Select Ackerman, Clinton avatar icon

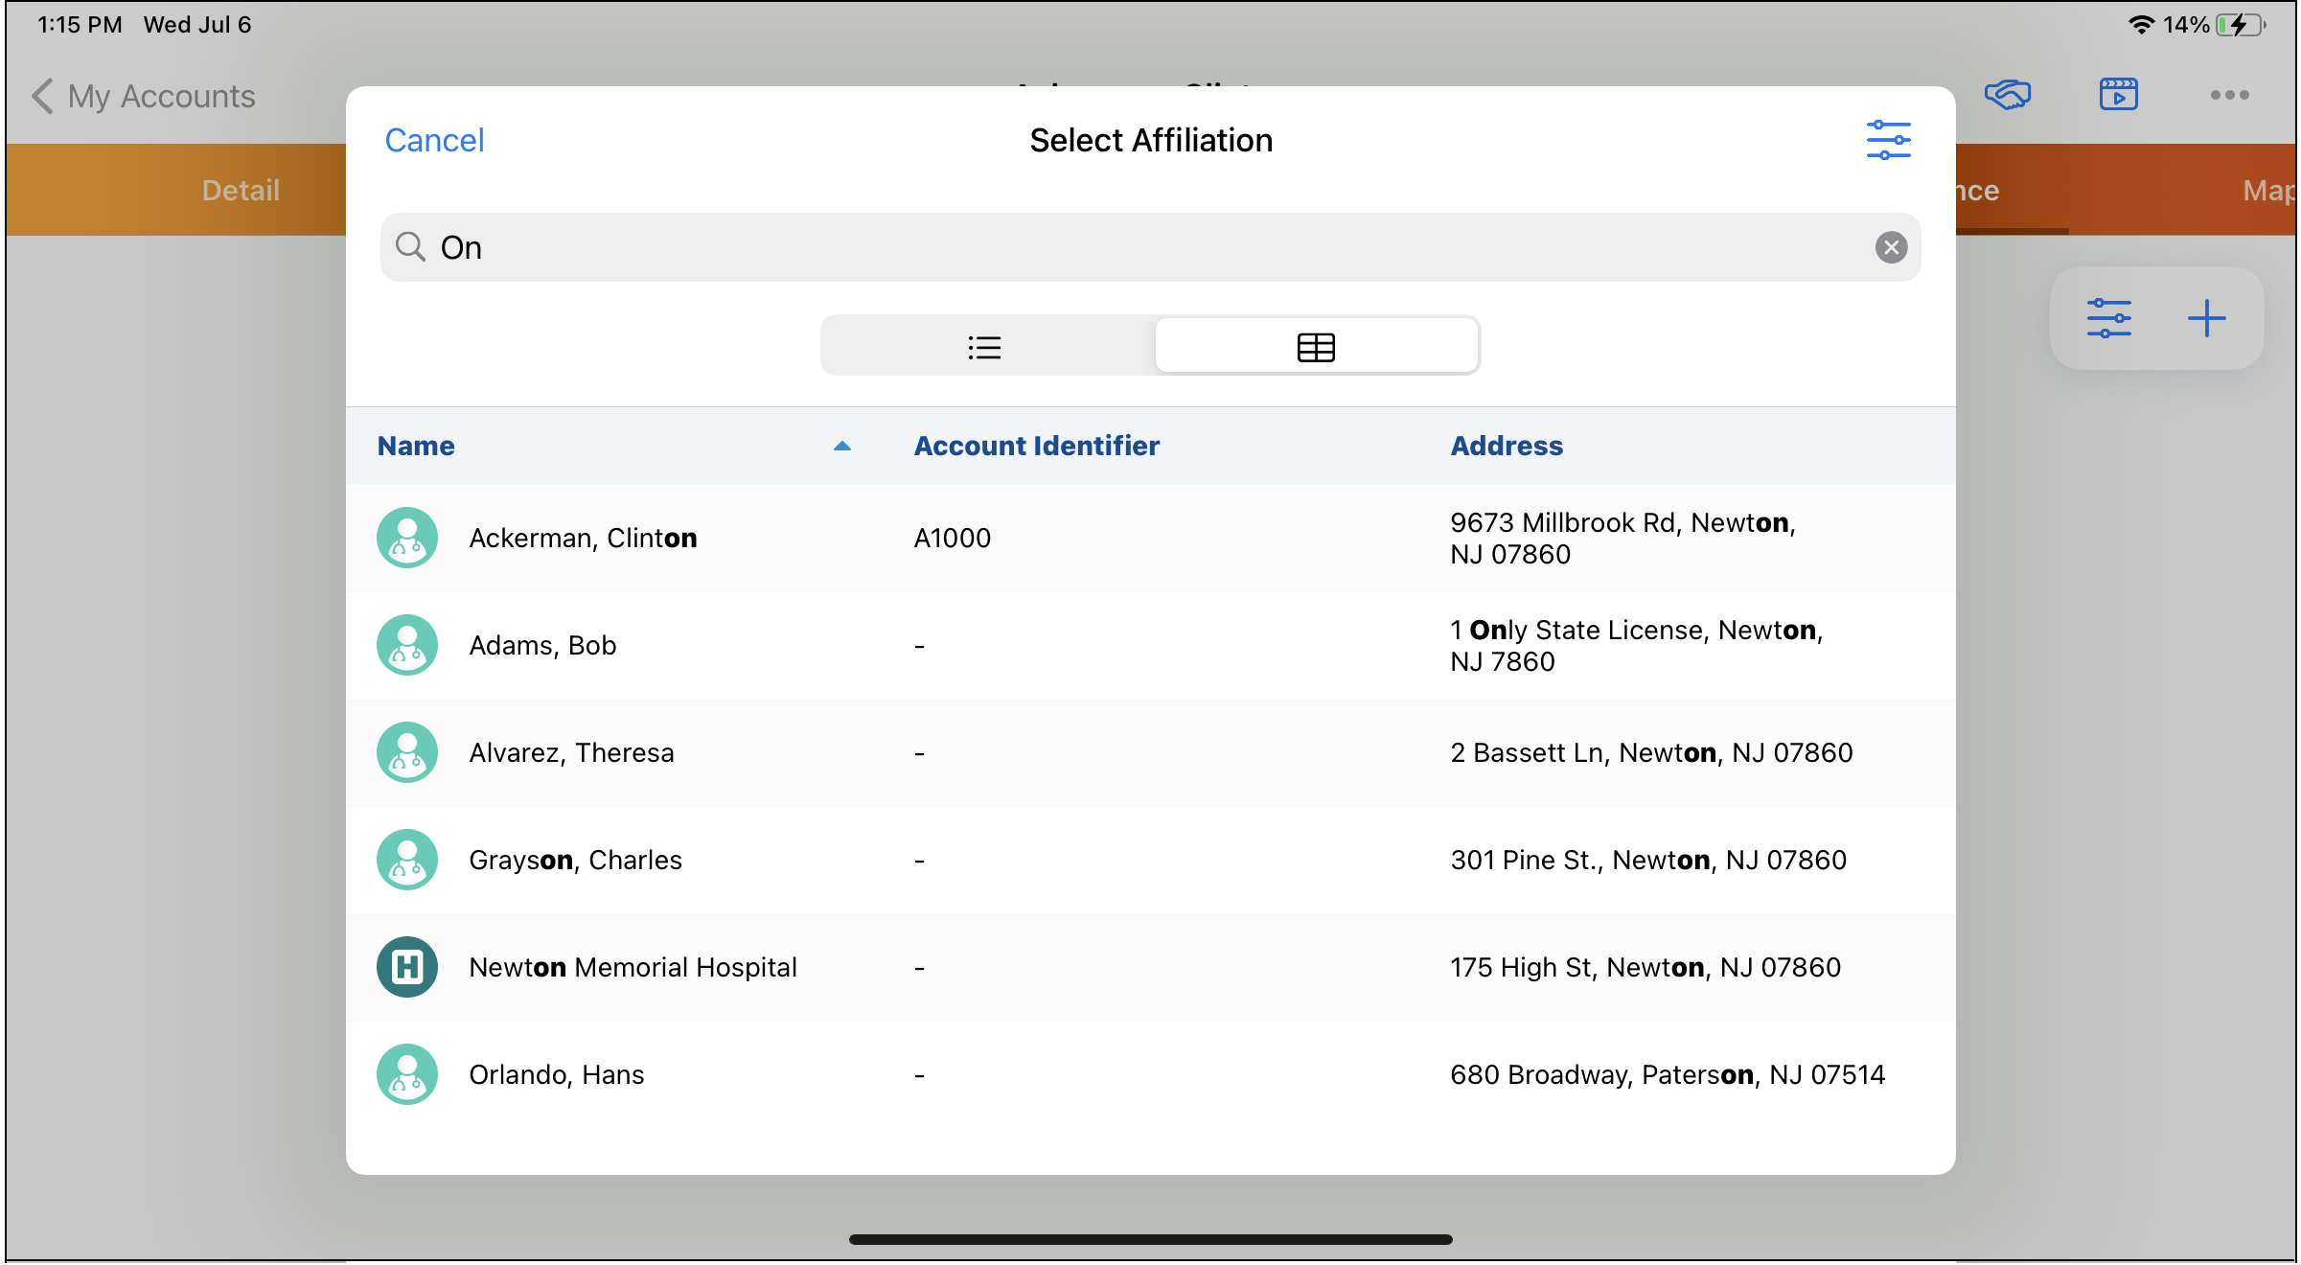407,538
